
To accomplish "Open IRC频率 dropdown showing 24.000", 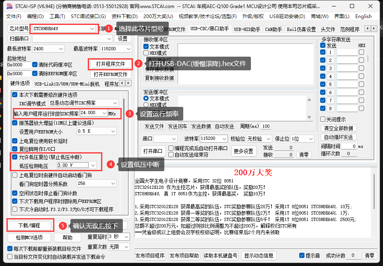I will click(93, 113).
